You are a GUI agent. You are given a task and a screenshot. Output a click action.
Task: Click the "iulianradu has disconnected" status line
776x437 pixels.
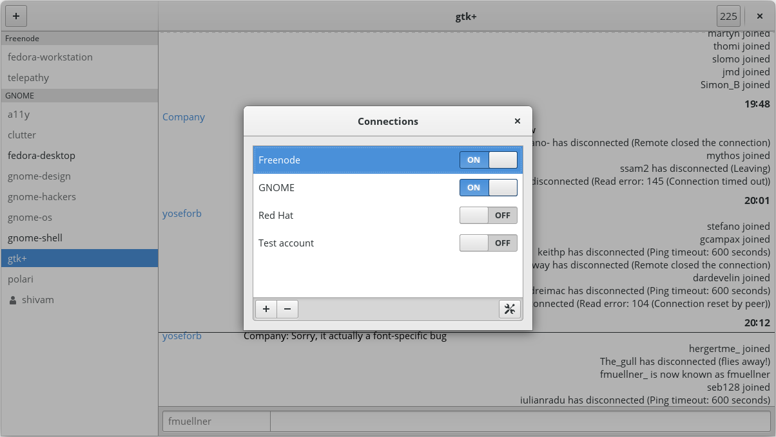click(x=645, y=400)
